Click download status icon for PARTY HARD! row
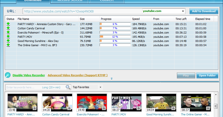Image resolution: width=223 pixels, height=117 pixels. [x=8, y=24]
